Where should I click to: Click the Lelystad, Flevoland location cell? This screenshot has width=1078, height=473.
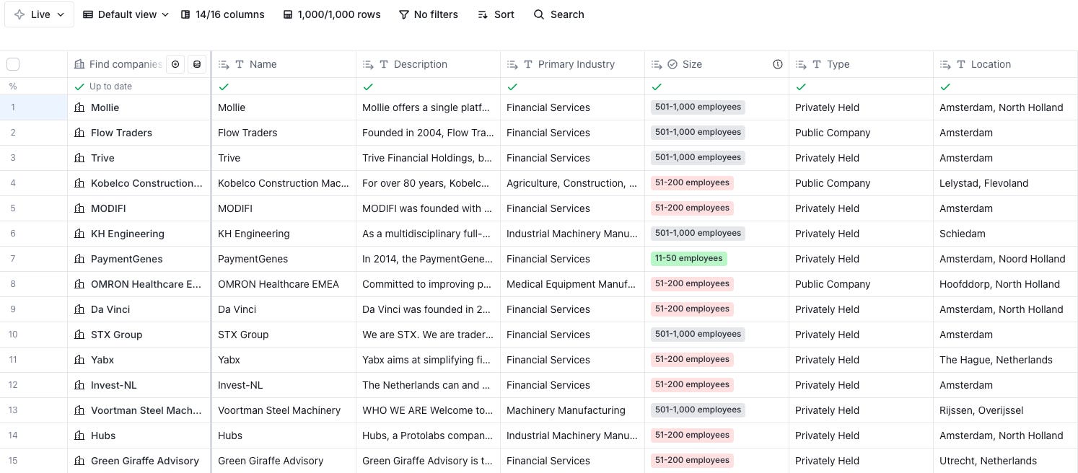coord(1005,183)
